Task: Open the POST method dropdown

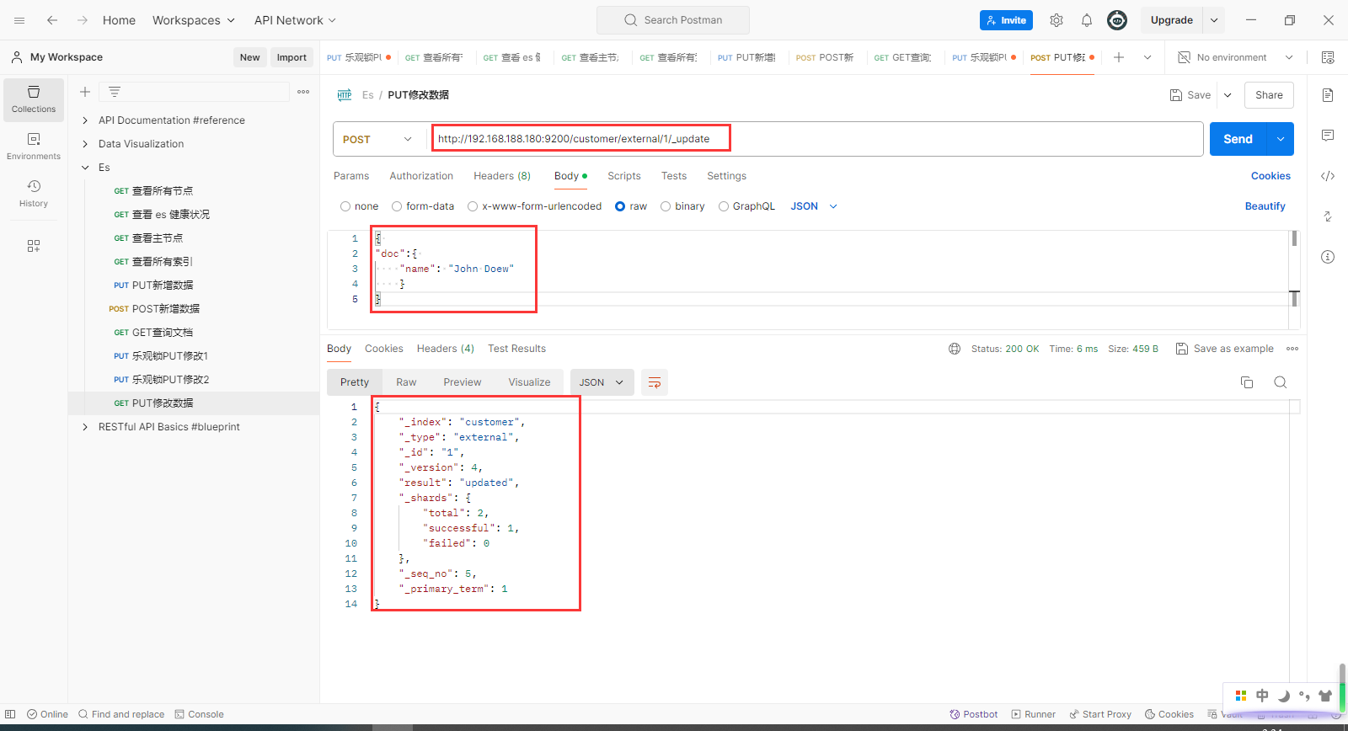Action: coord(377,139)
